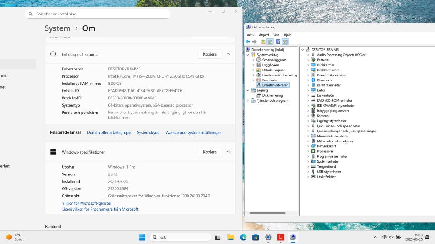Expand the Bildskärmskort device category
The image size is (435, 244).
308,70
